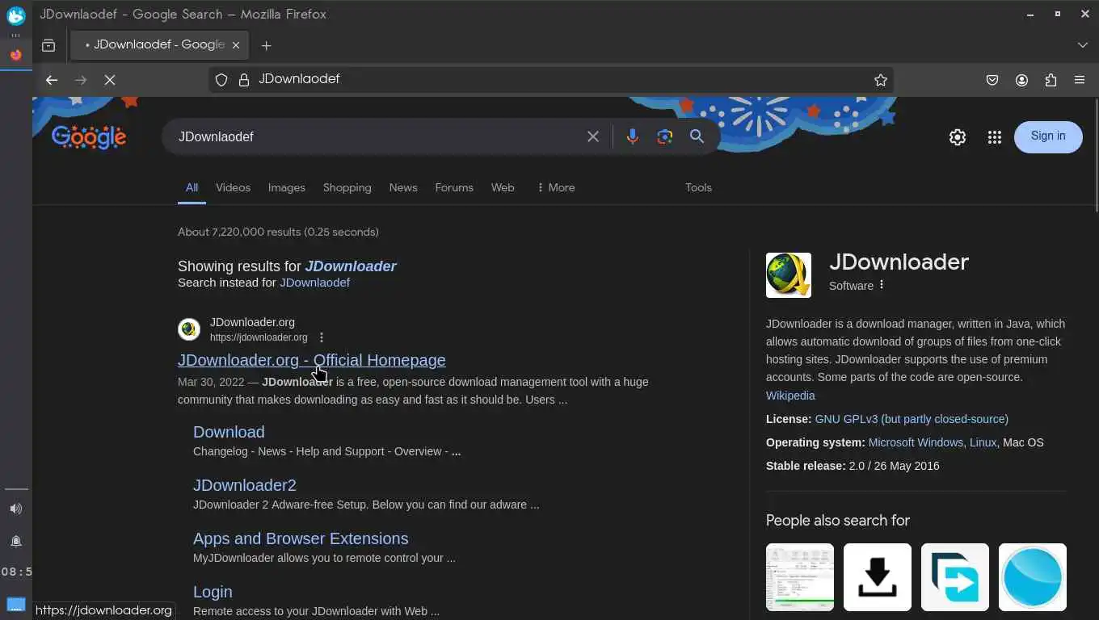This screenshot has width=1099, height=620.
Task: Switch to Videos tab
Action: (233, 187)
